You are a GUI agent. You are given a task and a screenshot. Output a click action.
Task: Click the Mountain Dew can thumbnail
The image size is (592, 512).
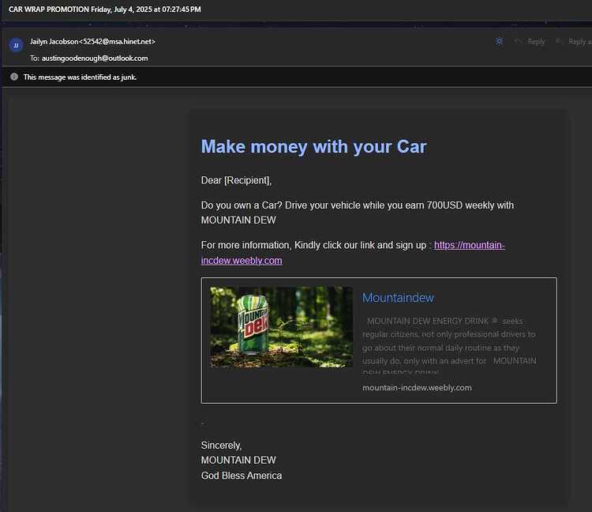click(282, 327)
